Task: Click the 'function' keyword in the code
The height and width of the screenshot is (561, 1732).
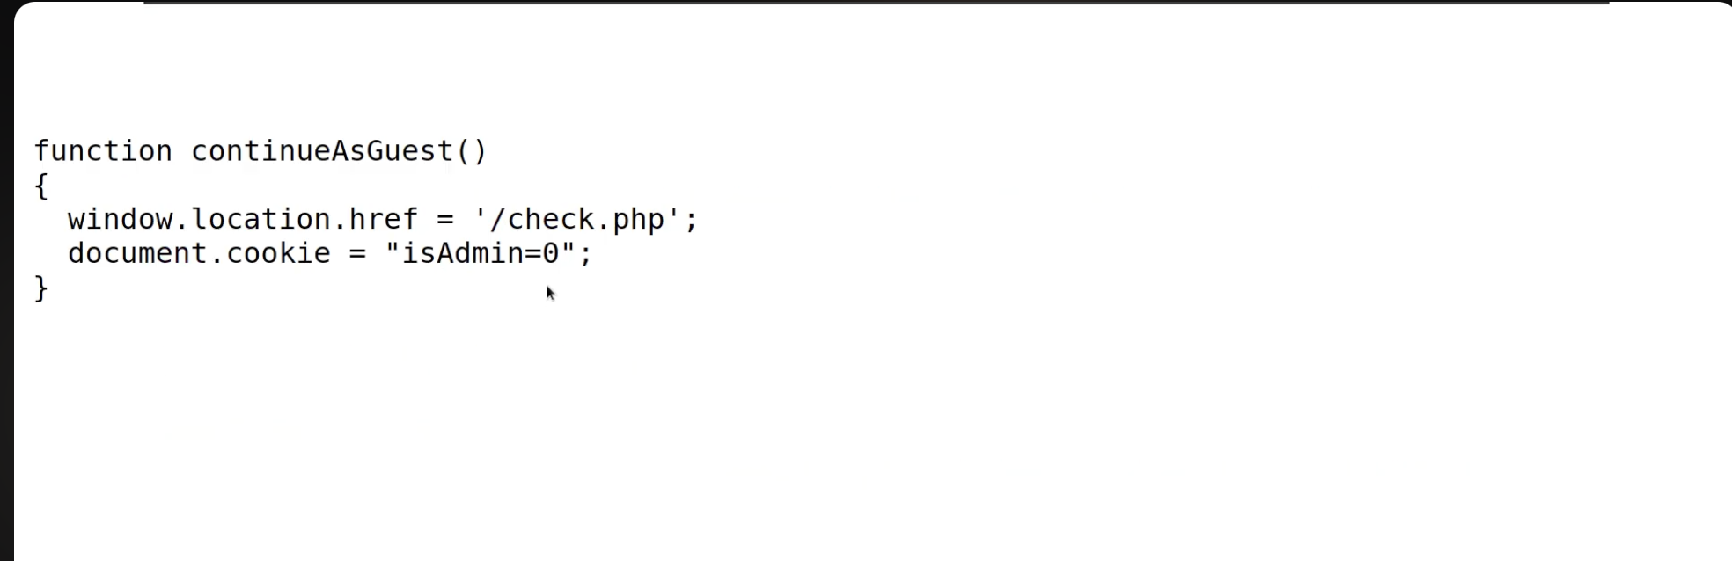Action: (103, 151)
